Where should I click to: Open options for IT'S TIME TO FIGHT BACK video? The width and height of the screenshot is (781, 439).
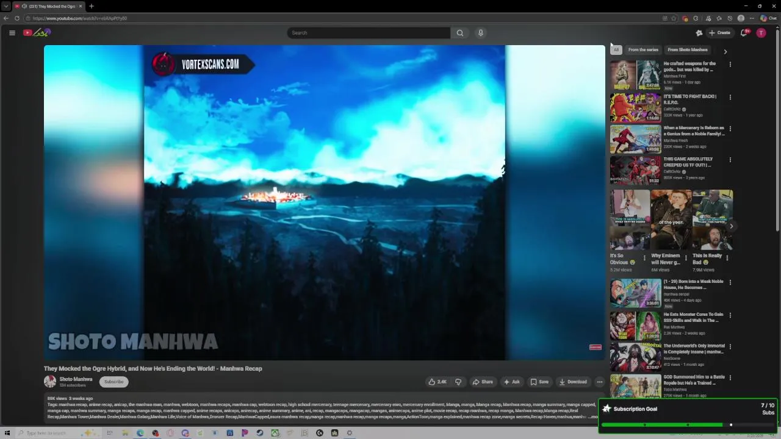[730, 97]
